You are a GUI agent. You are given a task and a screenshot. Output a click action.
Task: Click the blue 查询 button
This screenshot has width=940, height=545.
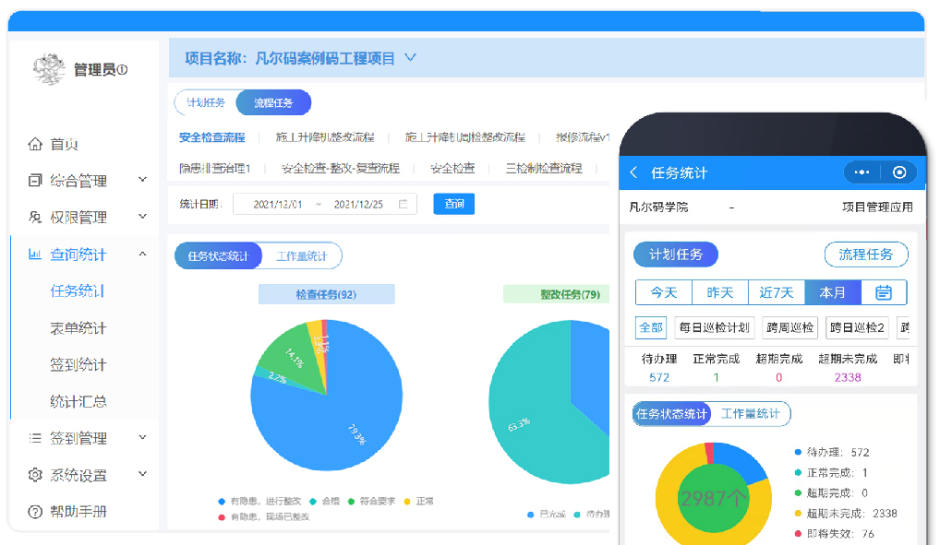click(x=453, y=204)
